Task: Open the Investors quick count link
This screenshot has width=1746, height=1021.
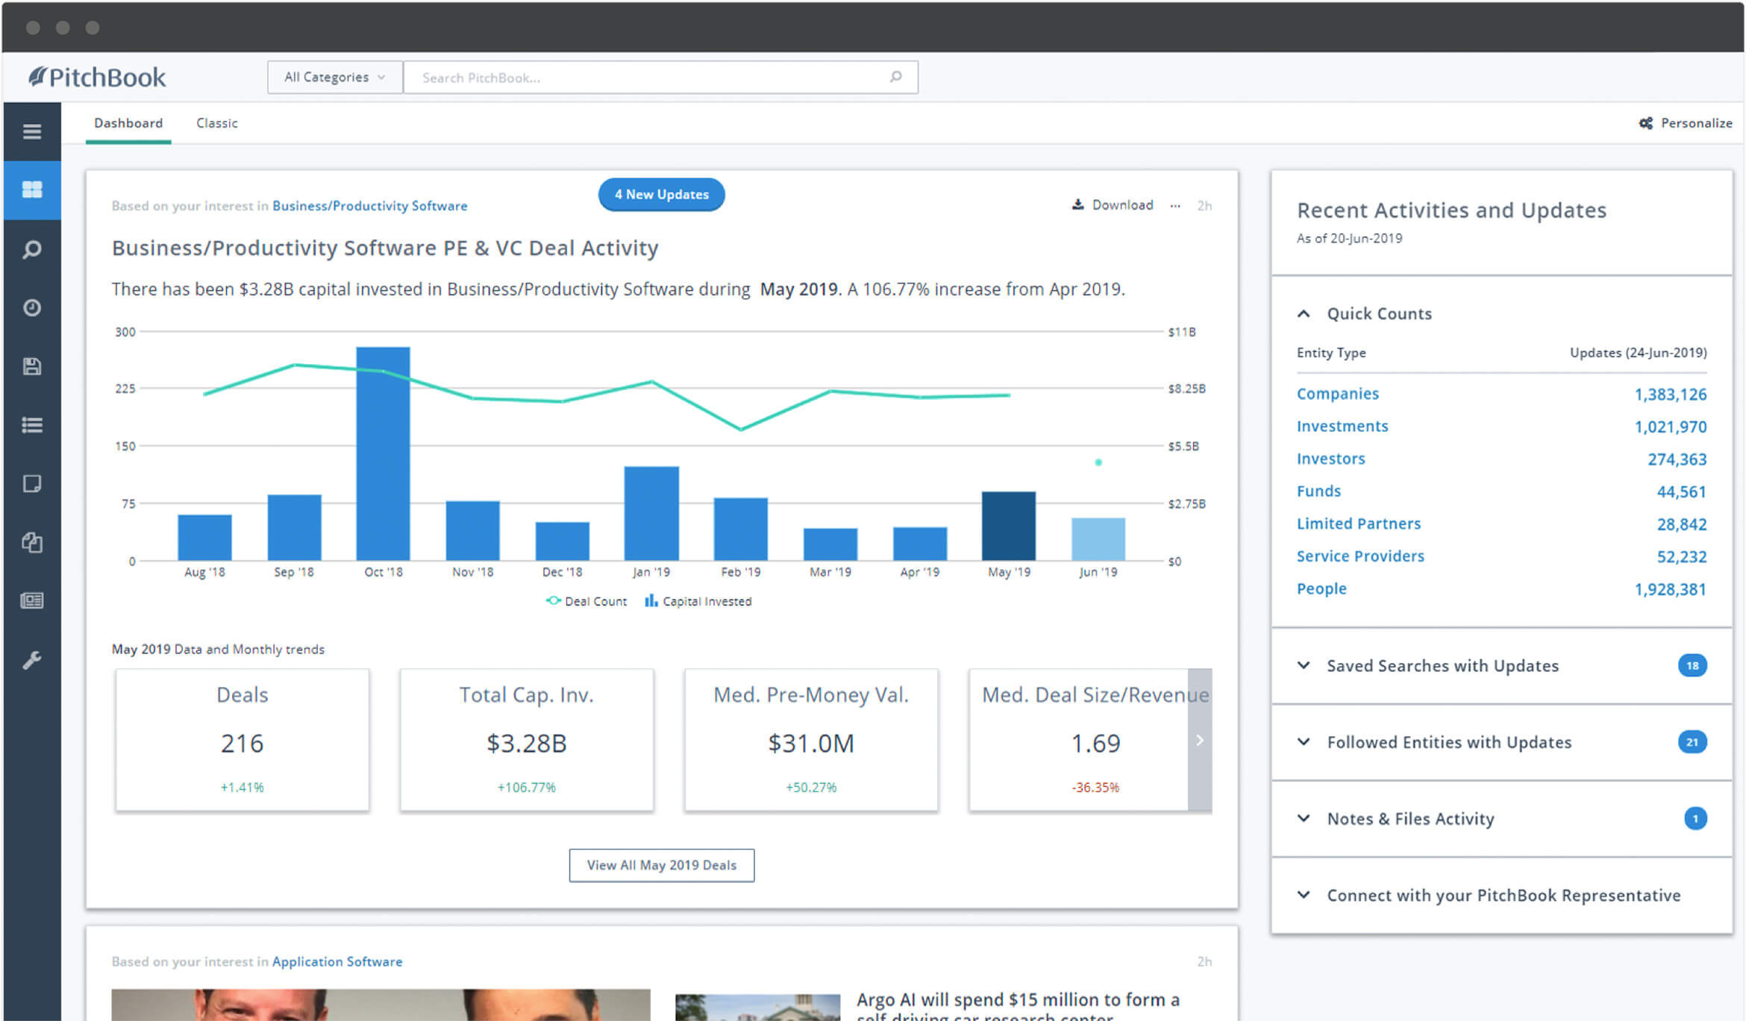Action: [1330, 459]
